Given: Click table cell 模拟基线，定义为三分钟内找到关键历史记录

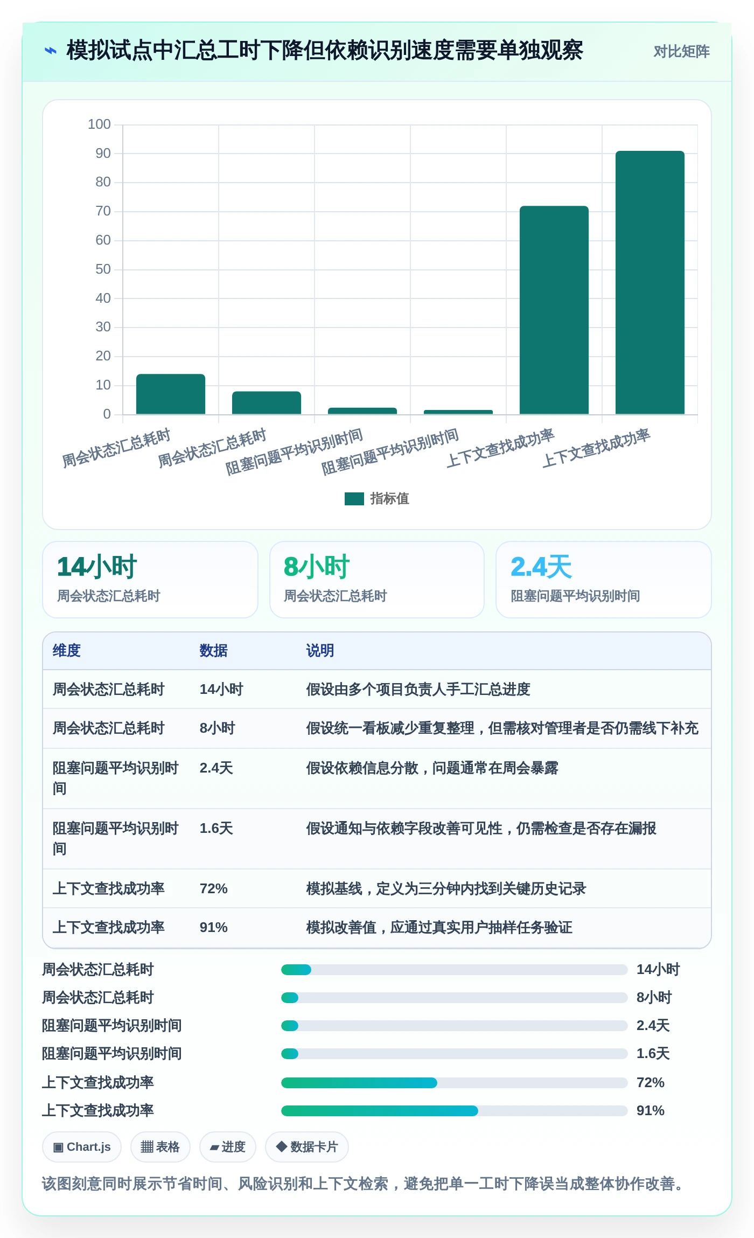Looking at the screenshot, I should click(x=446, y=889).
